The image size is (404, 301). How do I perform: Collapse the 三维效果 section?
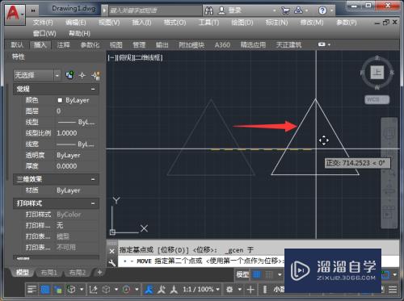93,179
